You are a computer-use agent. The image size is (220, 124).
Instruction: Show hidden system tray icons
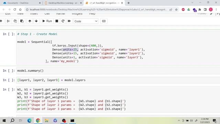click(x=179, y=121)
